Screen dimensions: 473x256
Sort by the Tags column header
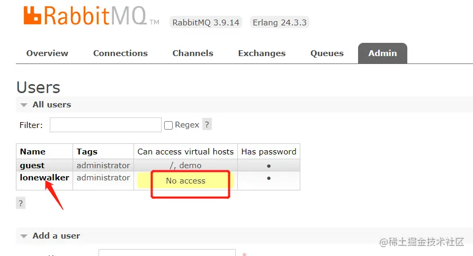(x=87, y=151)
